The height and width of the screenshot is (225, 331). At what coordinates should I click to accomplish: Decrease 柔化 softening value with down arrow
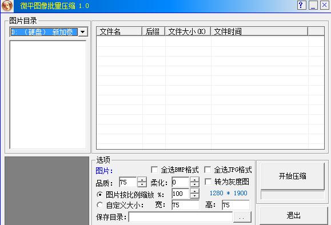(194, 184)
